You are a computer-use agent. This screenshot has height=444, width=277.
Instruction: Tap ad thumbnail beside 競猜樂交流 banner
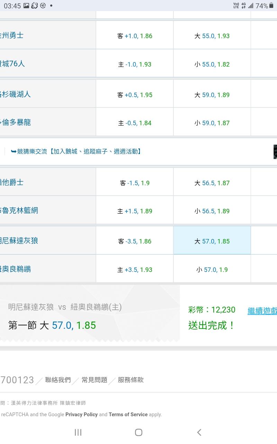pyautogui.click(x=275, y=152)
